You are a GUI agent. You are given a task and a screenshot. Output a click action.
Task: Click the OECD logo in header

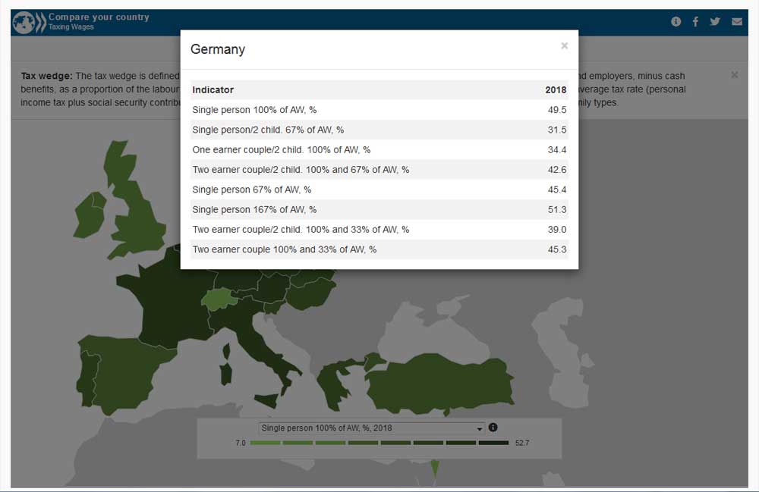[28, 22]
